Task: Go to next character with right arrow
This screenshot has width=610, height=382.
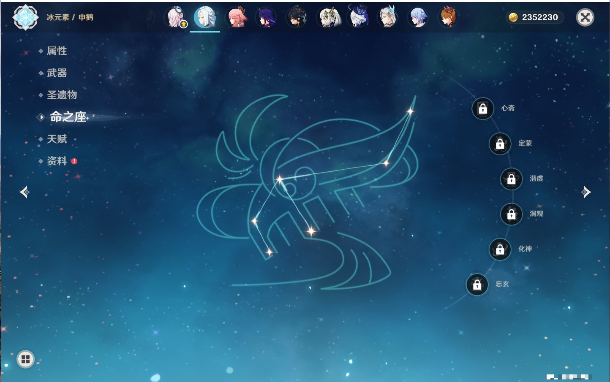Action: pos(586,192)
